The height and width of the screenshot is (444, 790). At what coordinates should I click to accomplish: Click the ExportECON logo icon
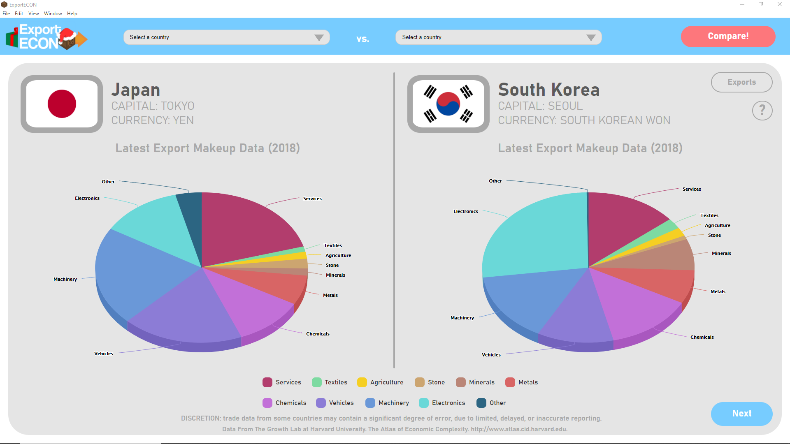[46, 37]
